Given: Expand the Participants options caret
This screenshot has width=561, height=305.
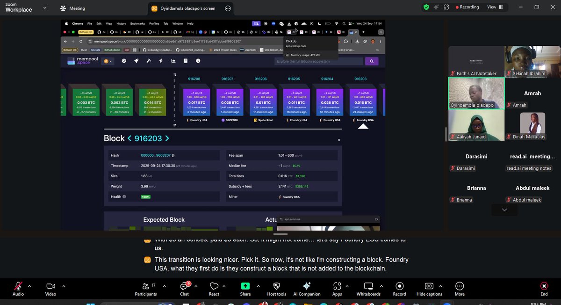Looking at the screenshot, I should click(164, 286).
